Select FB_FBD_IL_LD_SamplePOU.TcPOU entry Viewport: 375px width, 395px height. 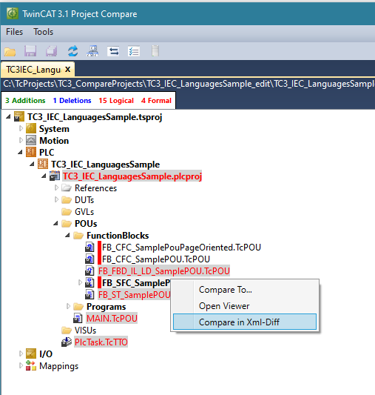164,270
